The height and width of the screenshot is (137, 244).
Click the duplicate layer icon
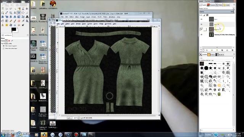(x=222, y=50)
